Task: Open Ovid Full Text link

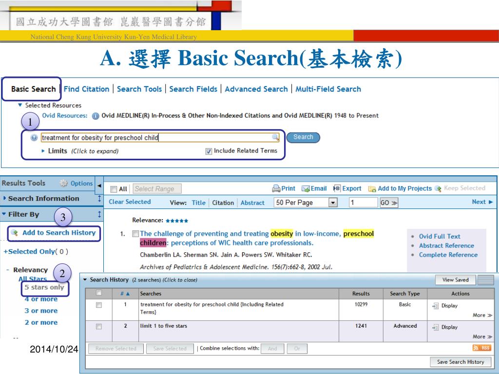Action: [440, 236]
